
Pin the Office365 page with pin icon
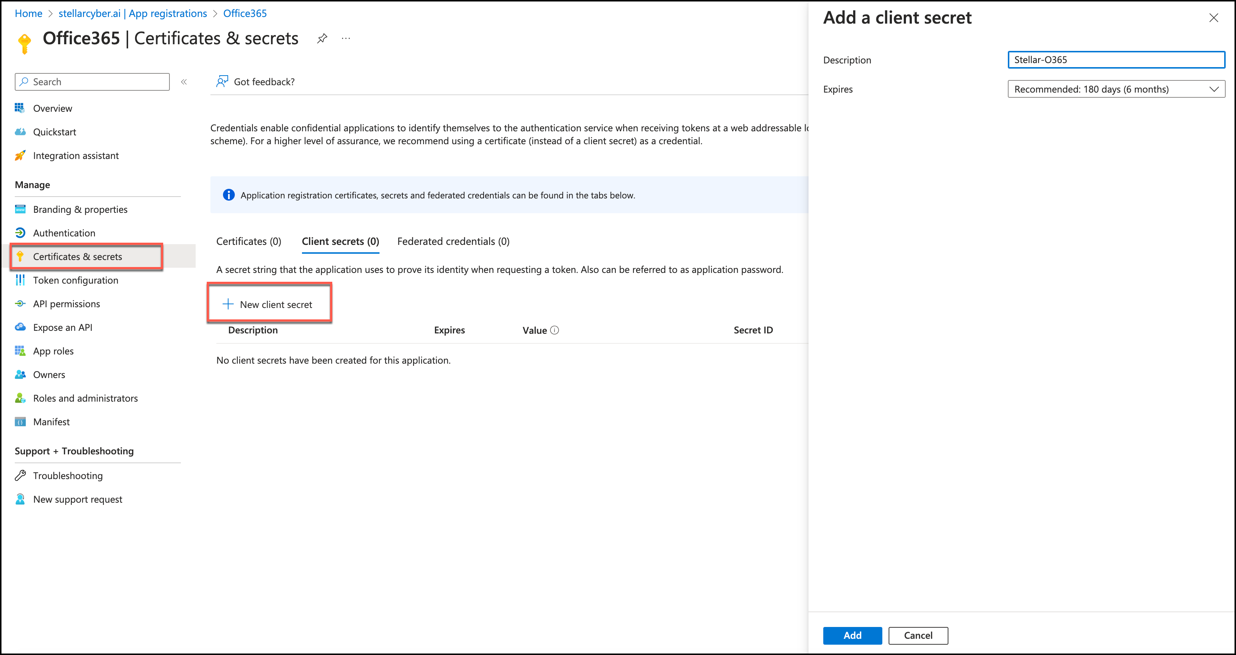pyautogui.click(x=322, y=38)
